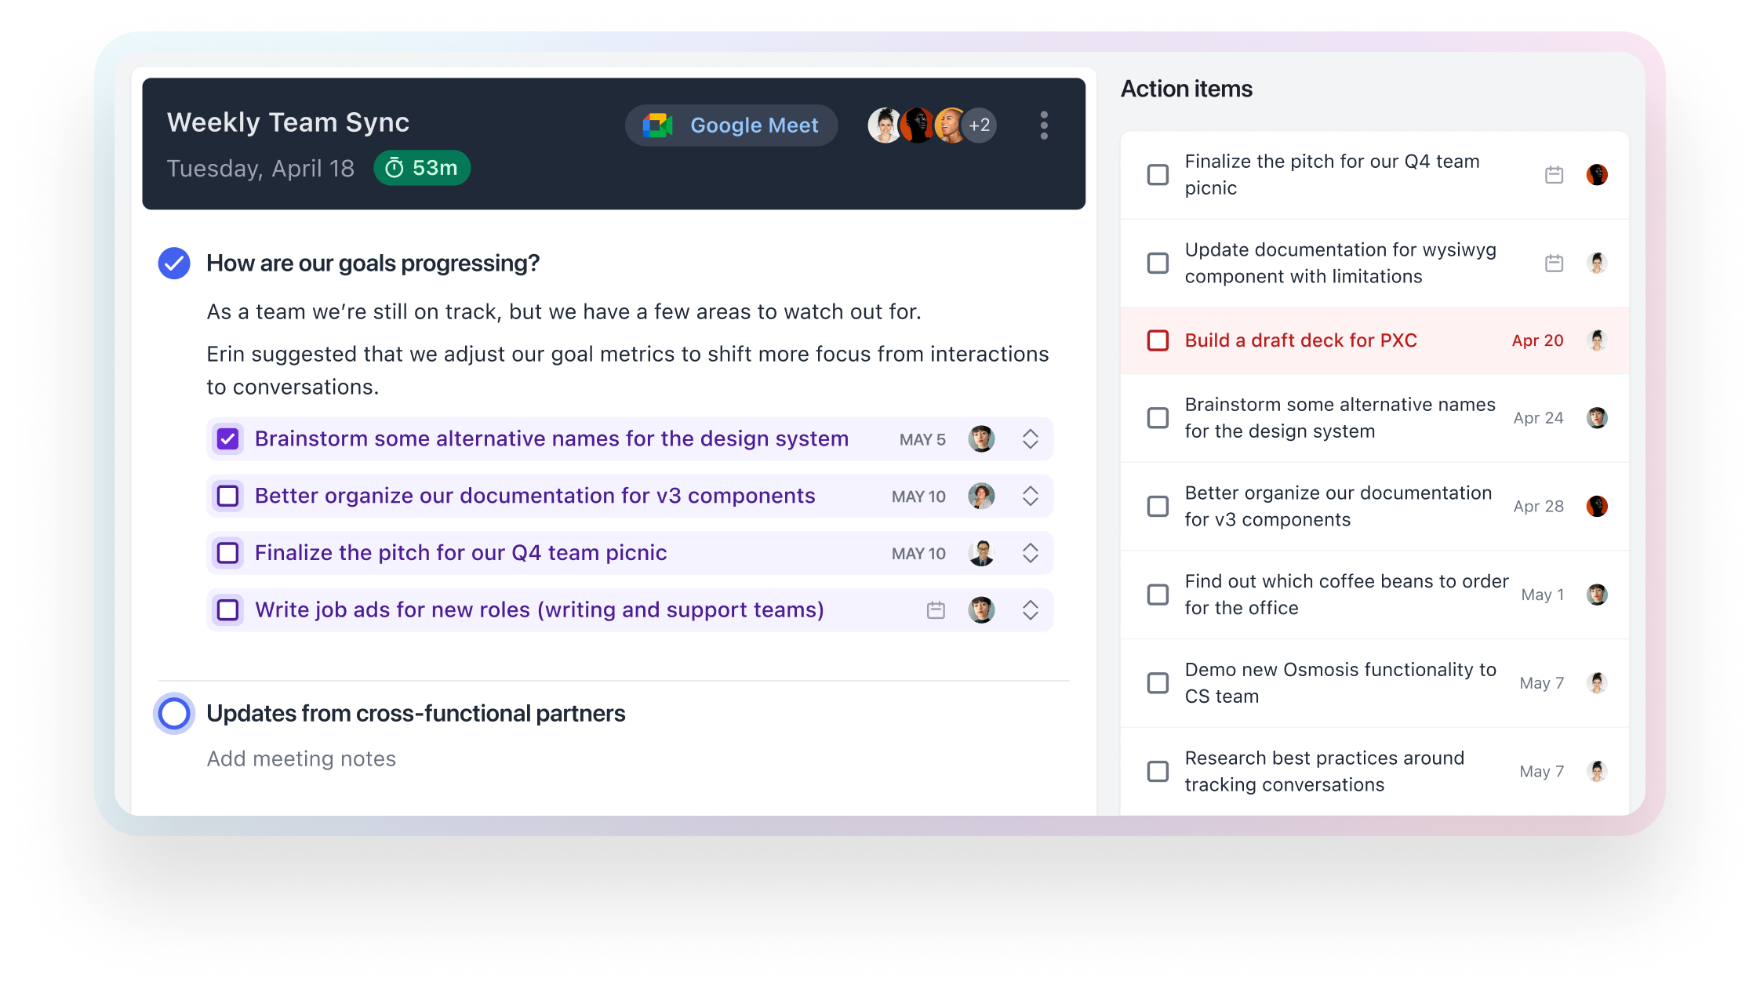Click the Google Meet logo icon
The image size is (1760, 993).
coord(657,125)
